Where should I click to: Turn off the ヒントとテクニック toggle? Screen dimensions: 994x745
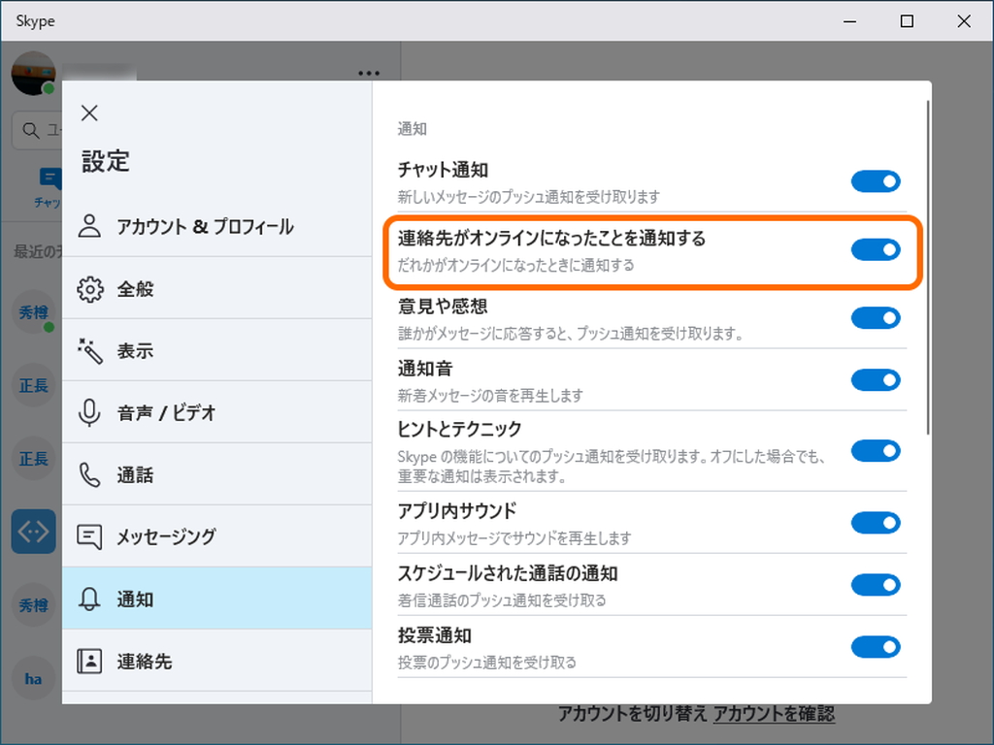(876, 451)
